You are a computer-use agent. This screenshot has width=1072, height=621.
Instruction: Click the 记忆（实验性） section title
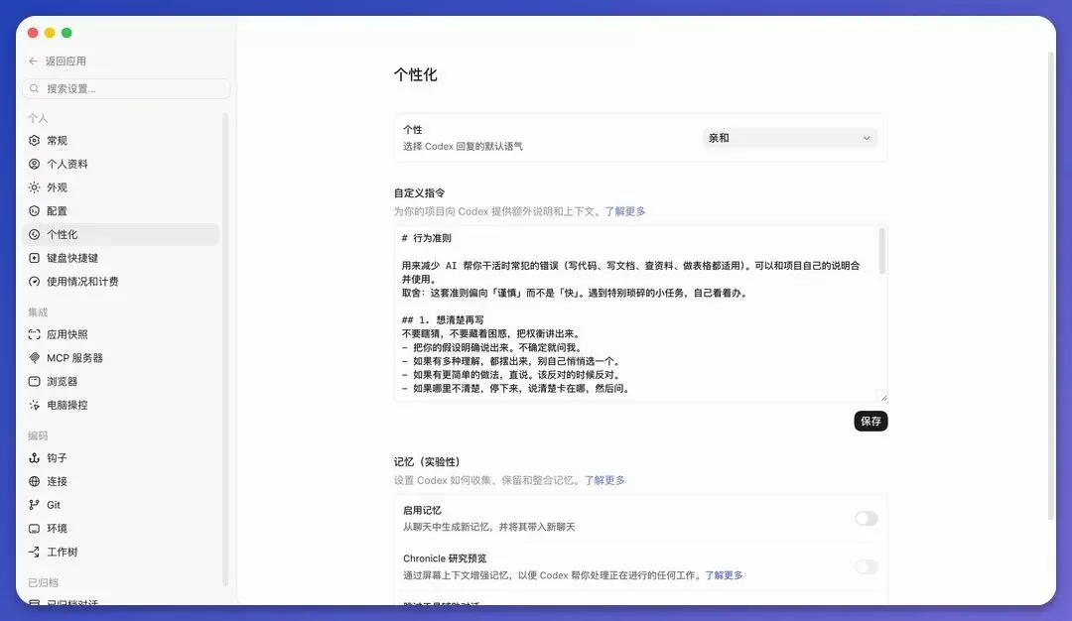(x=427, y=462)
